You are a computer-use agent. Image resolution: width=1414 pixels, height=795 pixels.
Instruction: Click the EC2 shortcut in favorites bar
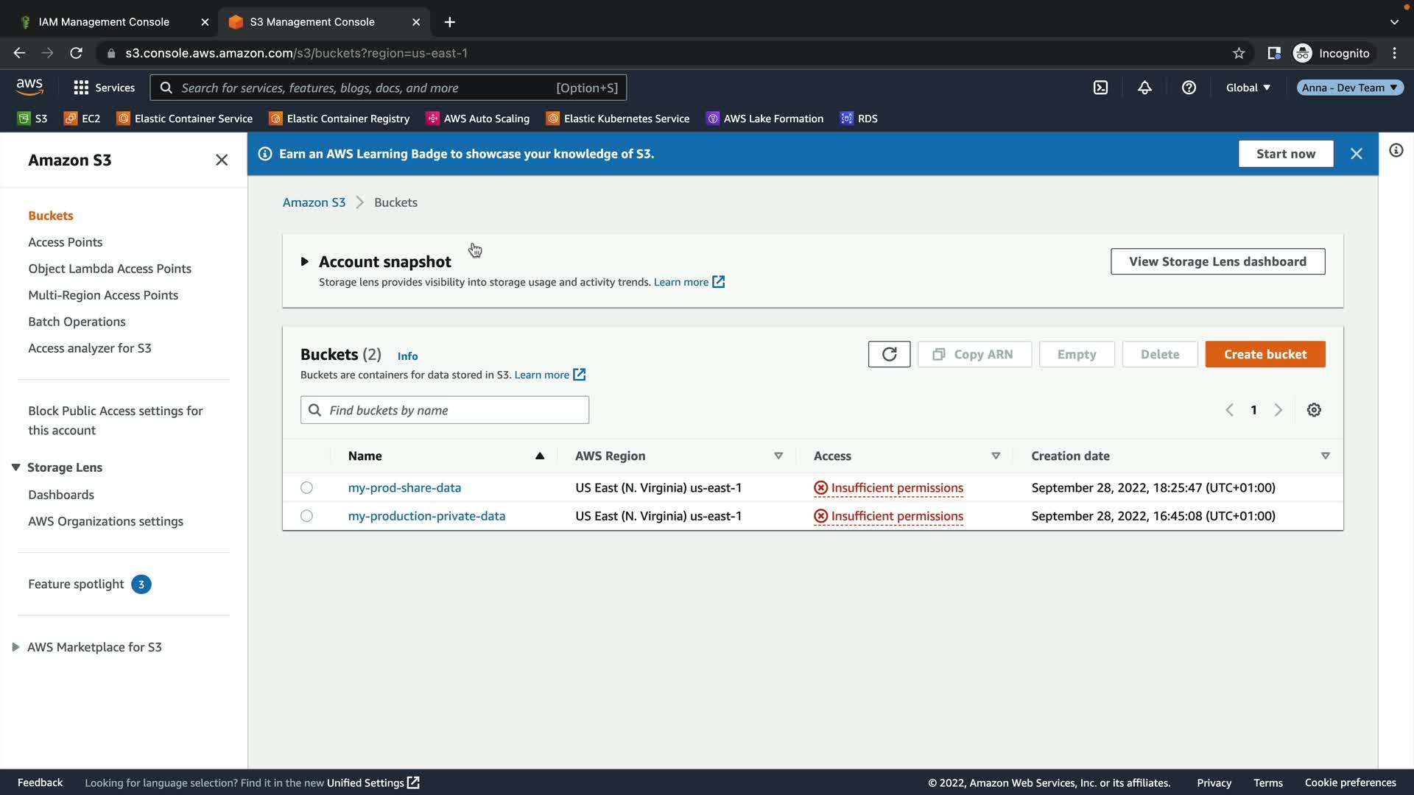coord(82,119)
